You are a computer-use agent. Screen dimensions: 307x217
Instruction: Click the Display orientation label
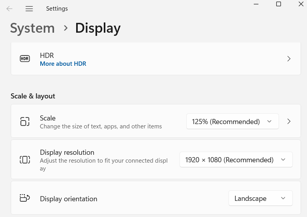[x=69, y=199]
